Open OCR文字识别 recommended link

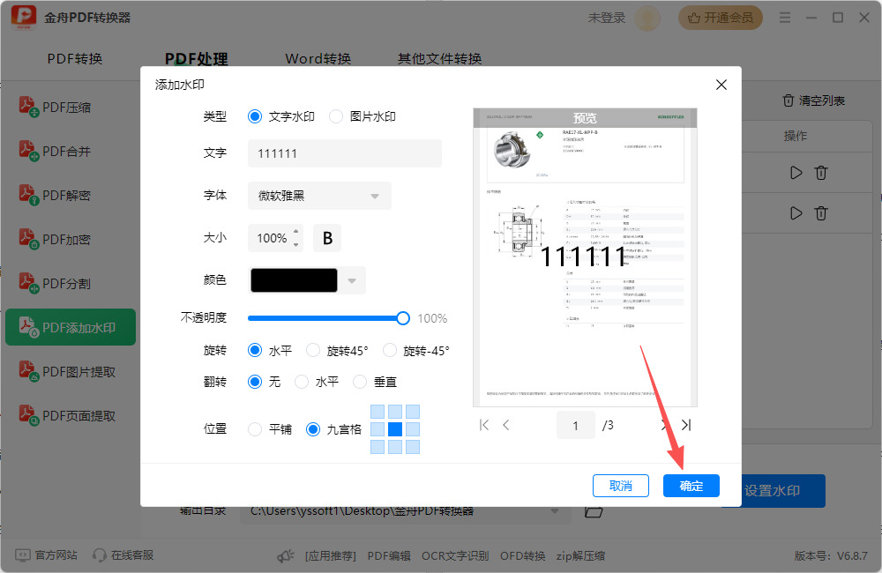pyautogui.click(x=455, y=555)
